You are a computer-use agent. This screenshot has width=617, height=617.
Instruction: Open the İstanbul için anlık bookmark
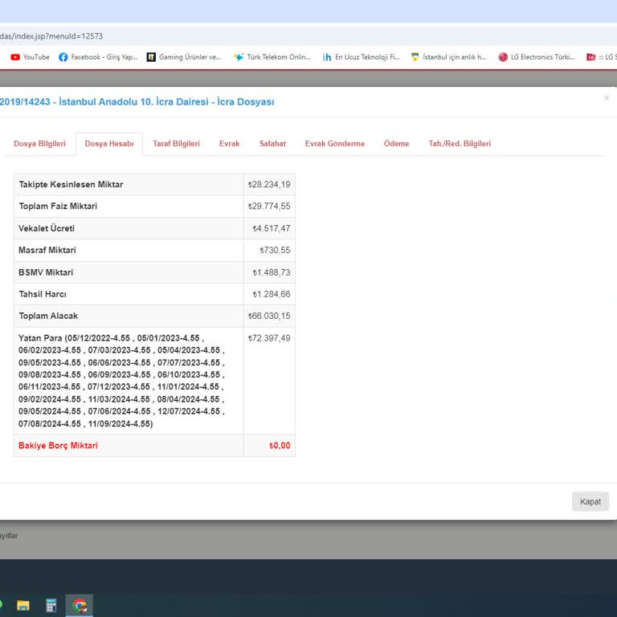coord(448,57)
